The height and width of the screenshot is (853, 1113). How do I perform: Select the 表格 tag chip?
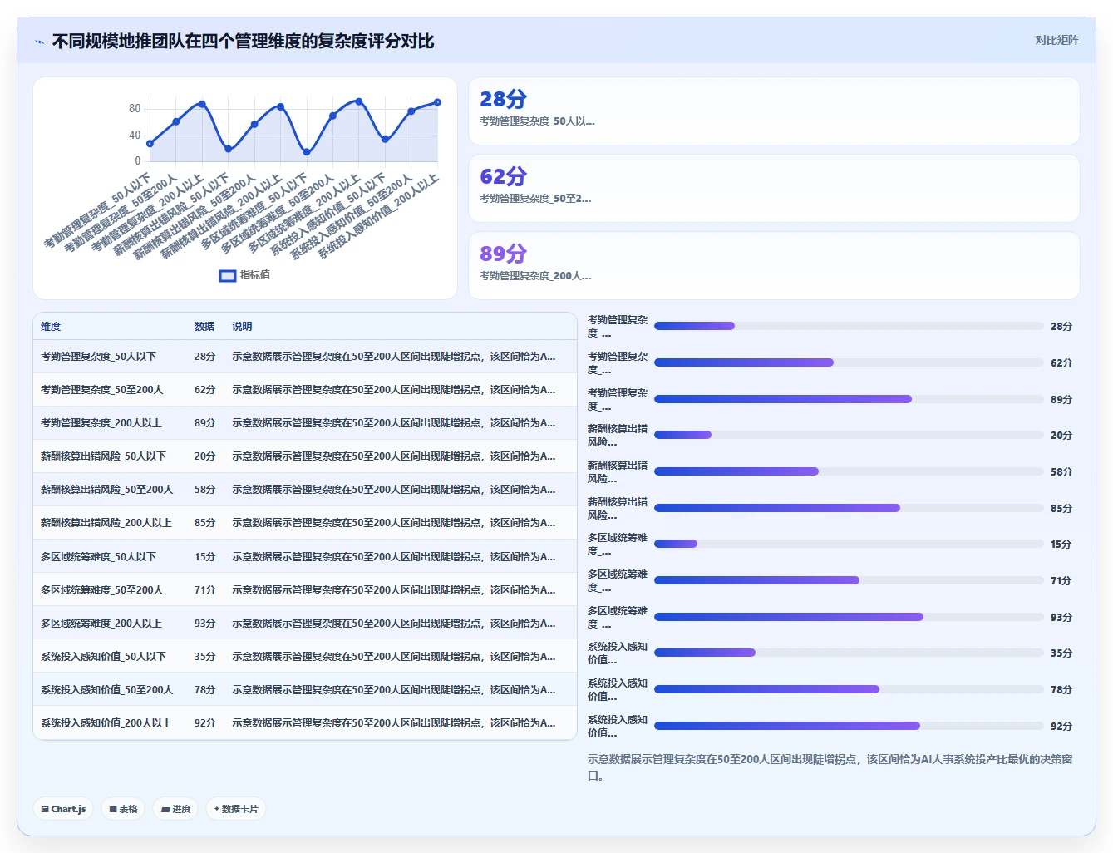click(124, 809)
